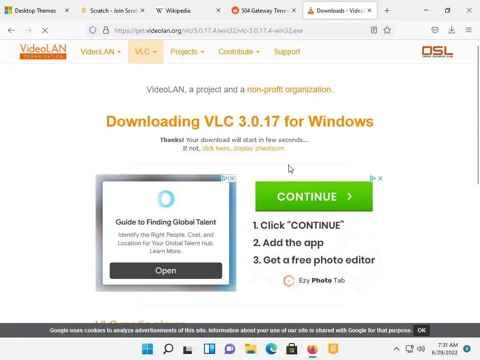
Task: Open File Explorer from the taskbar
Action: (x=251, y=349)
